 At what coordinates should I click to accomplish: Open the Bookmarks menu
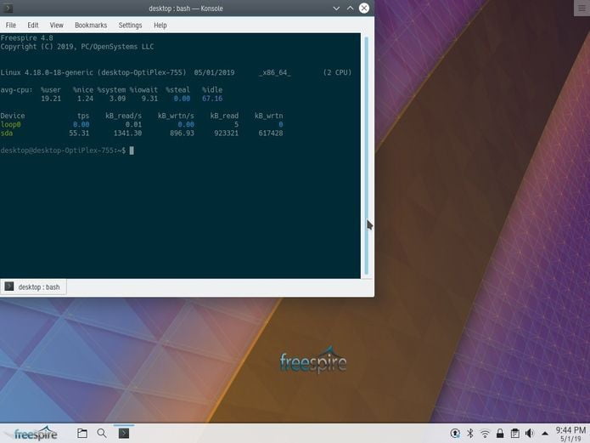pyautogui.click(x=91, y=26)
